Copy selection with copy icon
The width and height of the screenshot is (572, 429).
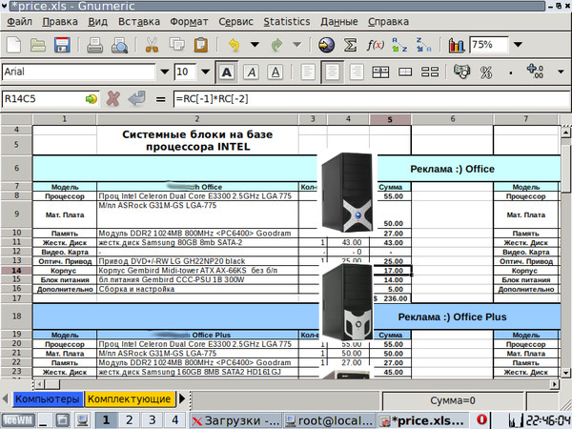(x=177, y=45)
